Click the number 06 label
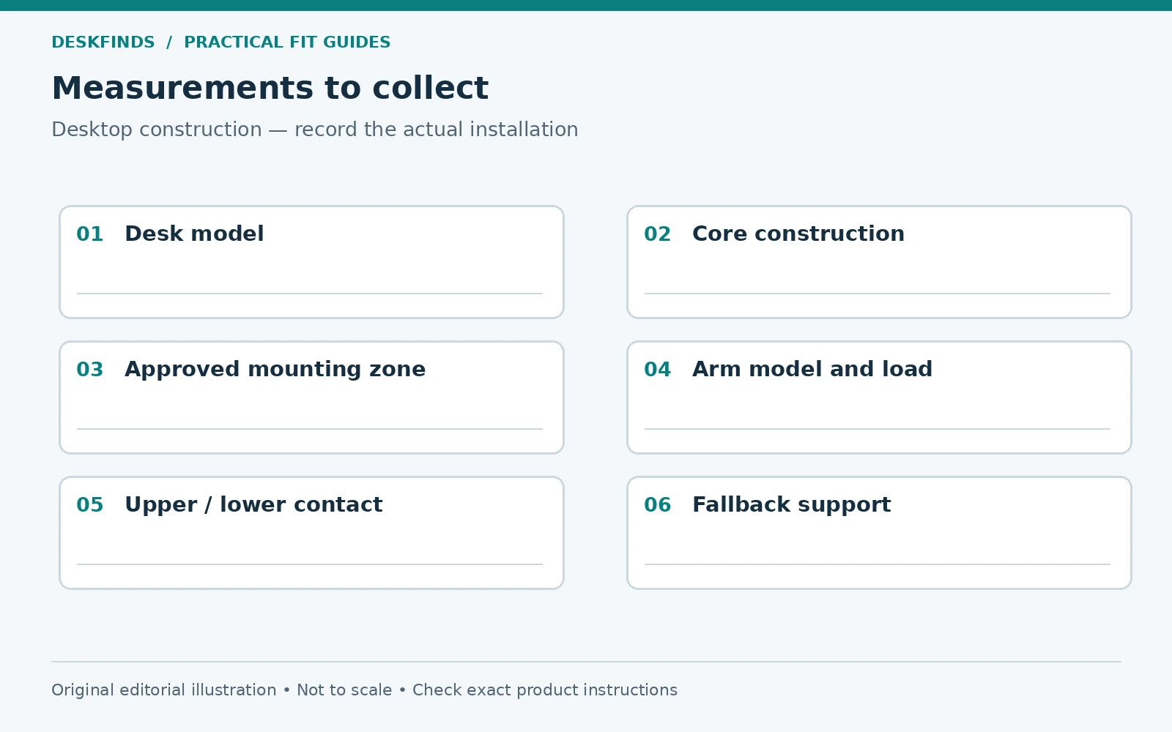 (658, 505)
